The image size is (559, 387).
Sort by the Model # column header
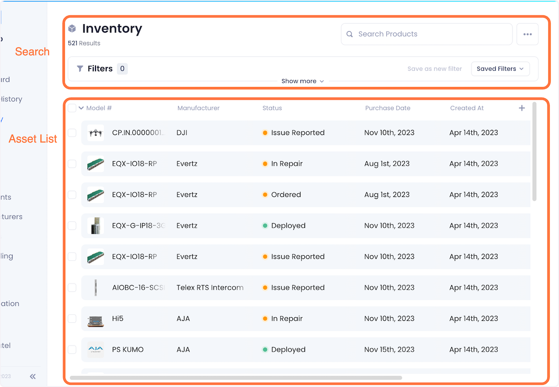tap(99, 108)
